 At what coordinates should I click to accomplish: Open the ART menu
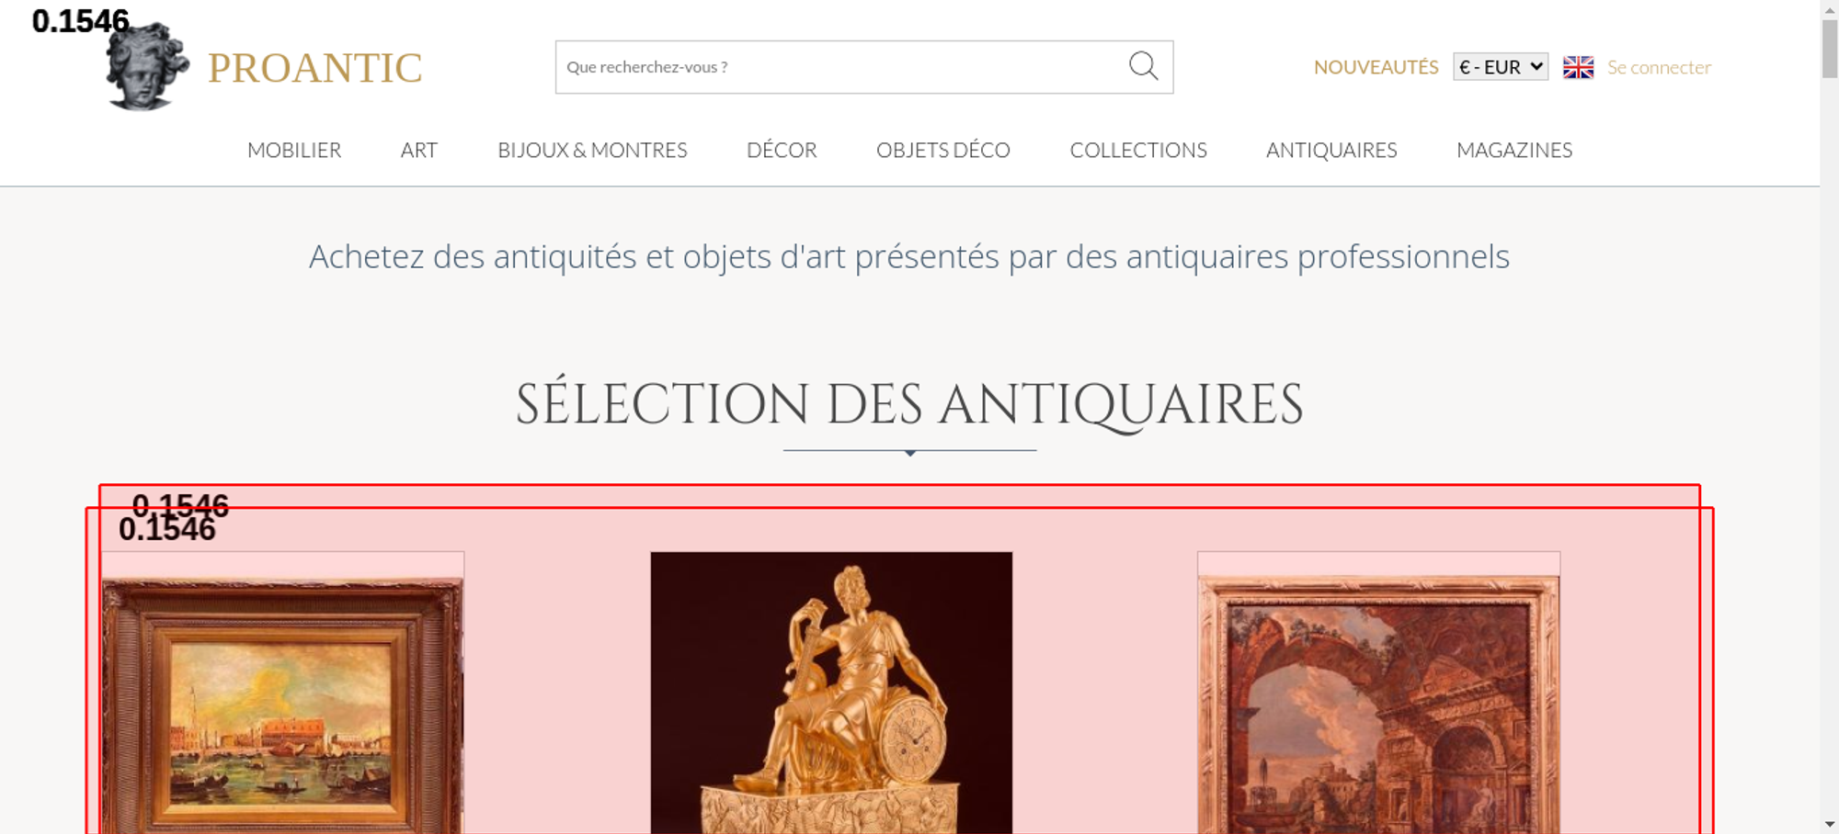pyautogui.click(x=419, y=150)
